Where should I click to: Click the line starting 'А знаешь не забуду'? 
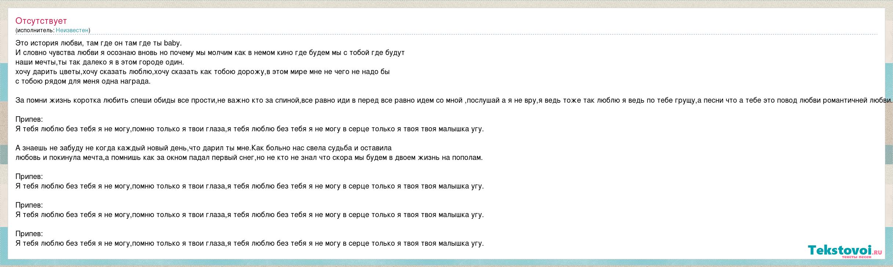[x=204, y=148]
